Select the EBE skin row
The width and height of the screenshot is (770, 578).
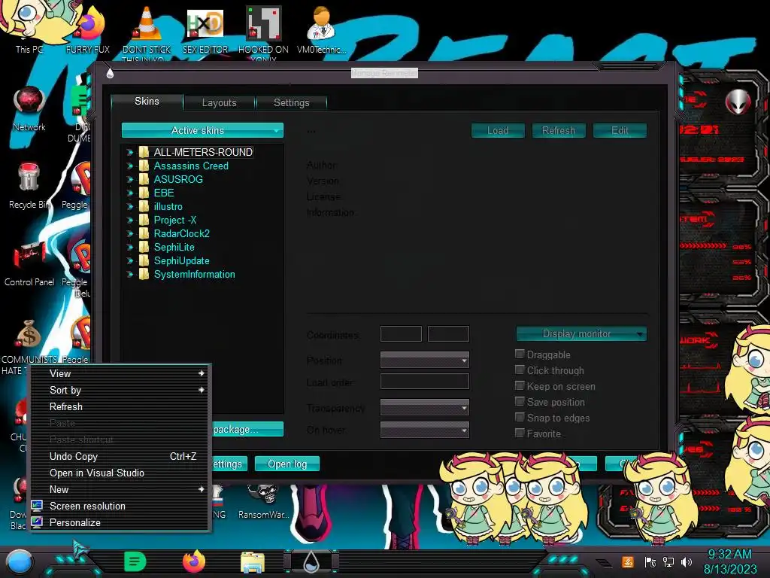coord(164,193)
